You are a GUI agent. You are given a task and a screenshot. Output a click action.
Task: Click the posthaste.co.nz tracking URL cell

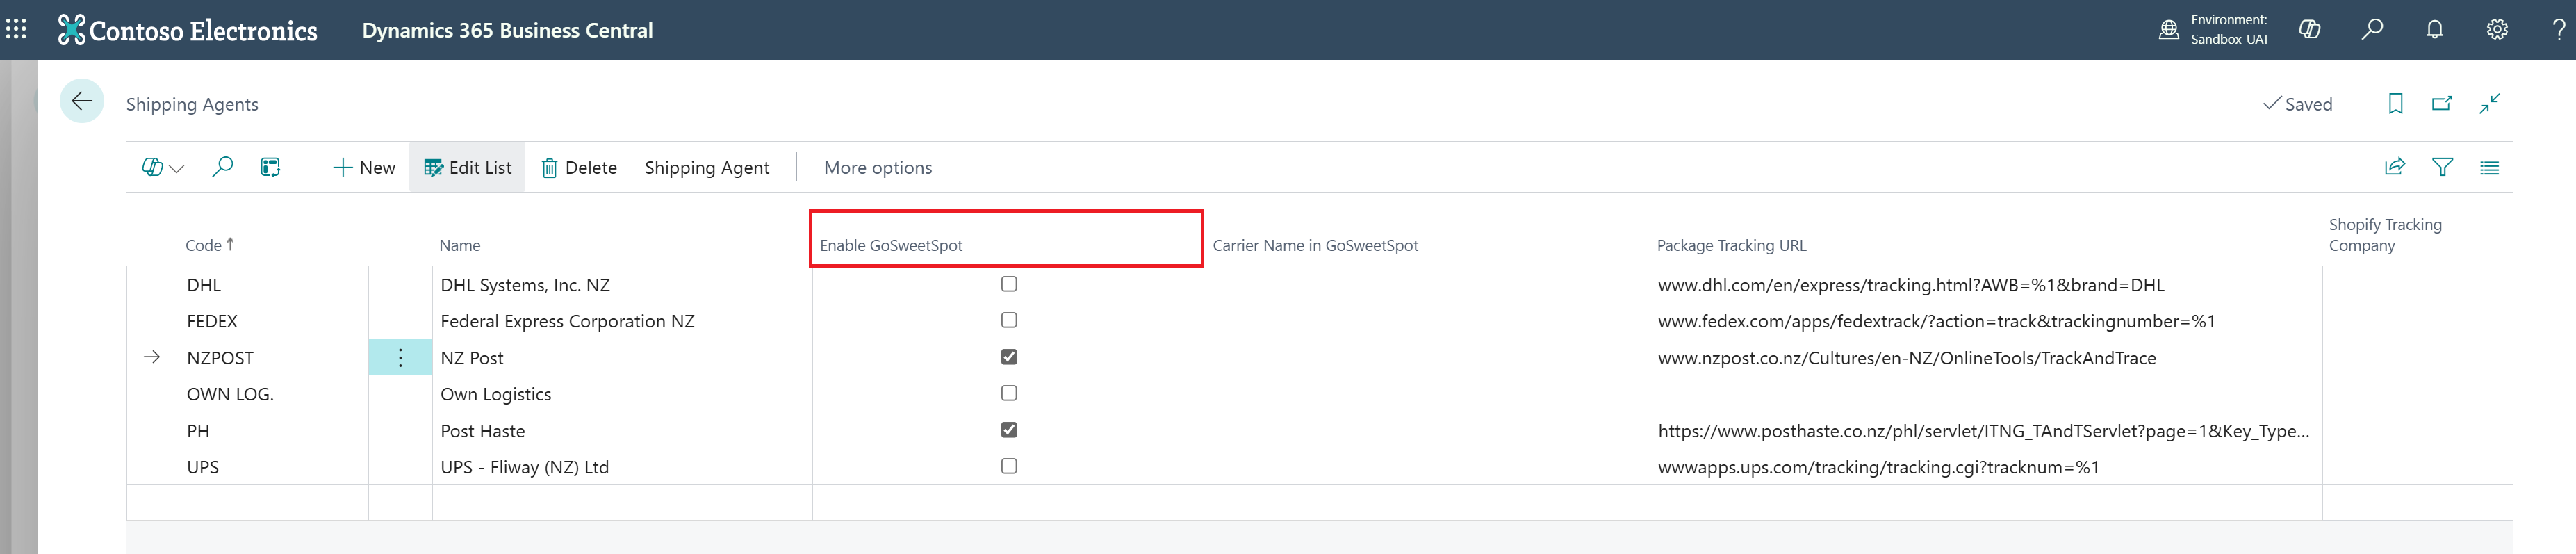tap(1985, 431)
